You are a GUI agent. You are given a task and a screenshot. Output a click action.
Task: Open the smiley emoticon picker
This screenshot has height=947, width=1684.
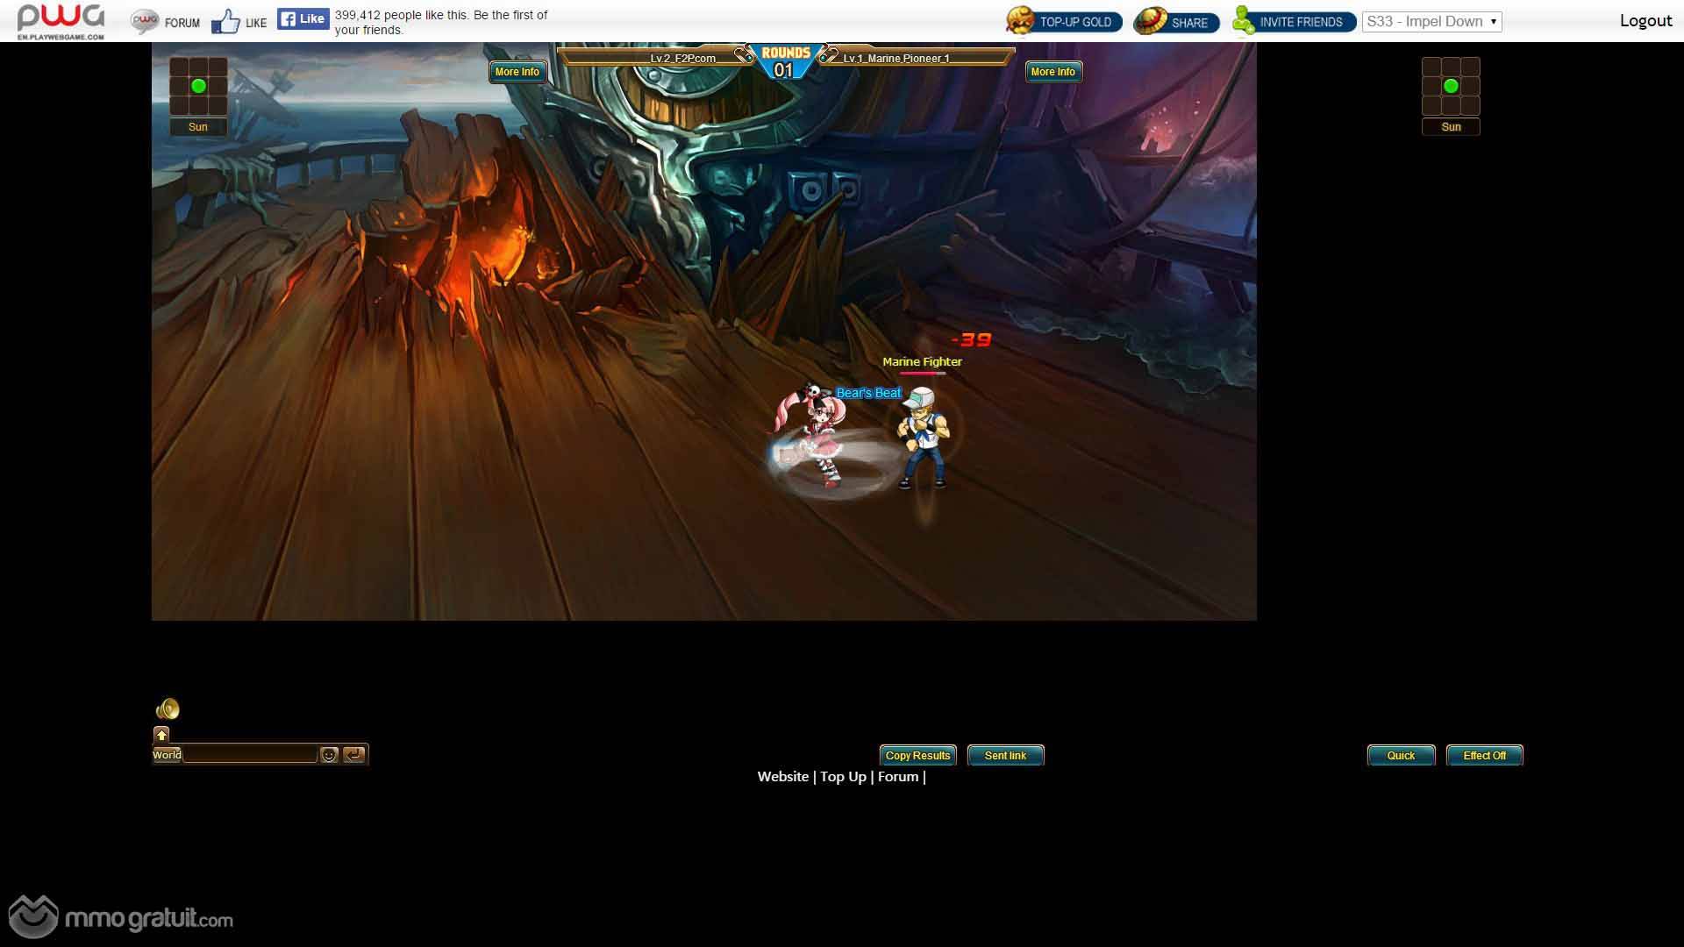tap(329, 755)
